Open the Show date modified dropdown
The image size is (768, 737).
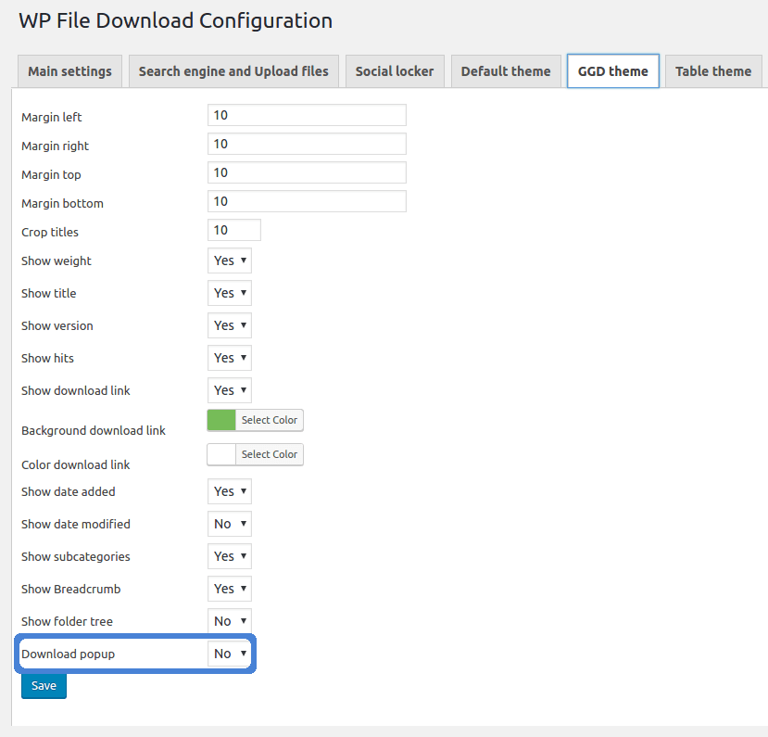click(x=230, y=524)
